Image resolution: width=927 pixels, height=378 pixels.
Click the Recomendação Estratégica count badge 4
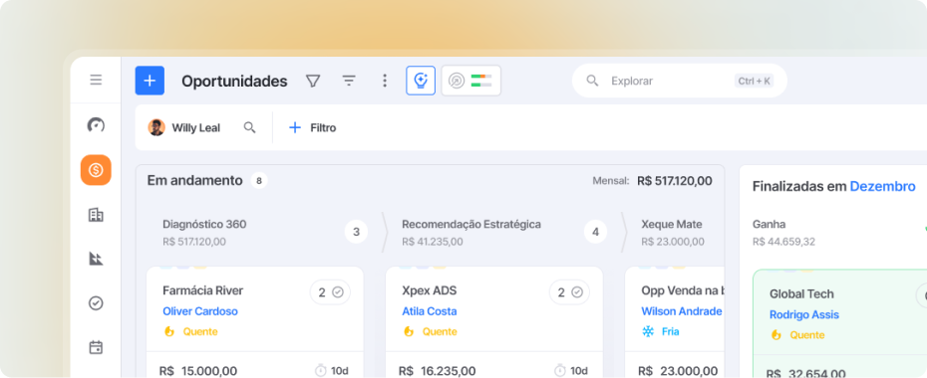pos(595,233)
